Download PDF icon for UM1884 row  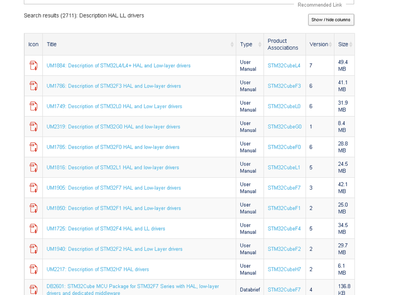(33, 65)
